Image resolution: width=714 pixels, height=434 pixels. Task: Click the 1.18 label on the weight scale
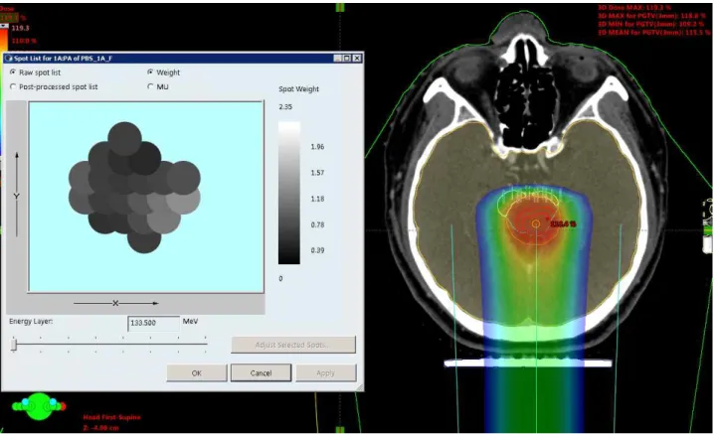[317, 199]
